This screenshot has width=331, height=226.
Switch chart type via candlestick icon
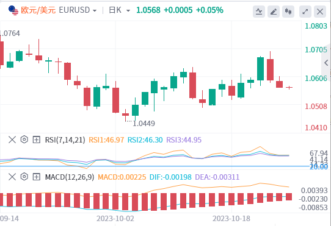point(288,12)
